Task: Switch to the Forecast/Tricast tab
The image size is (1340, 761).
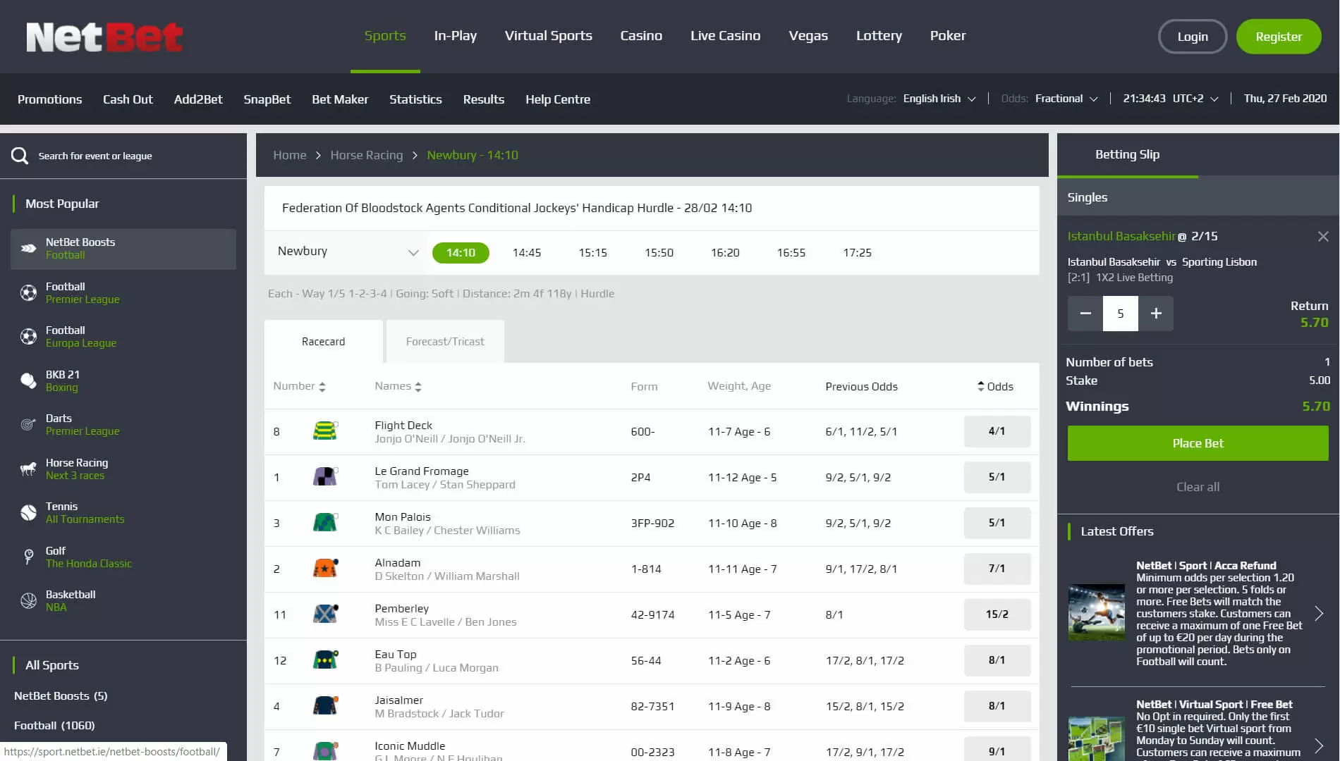Action: [445, 342]
